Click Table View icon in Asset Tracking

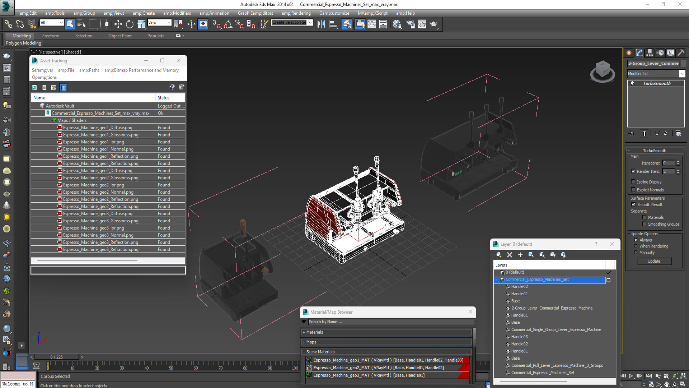64,87
